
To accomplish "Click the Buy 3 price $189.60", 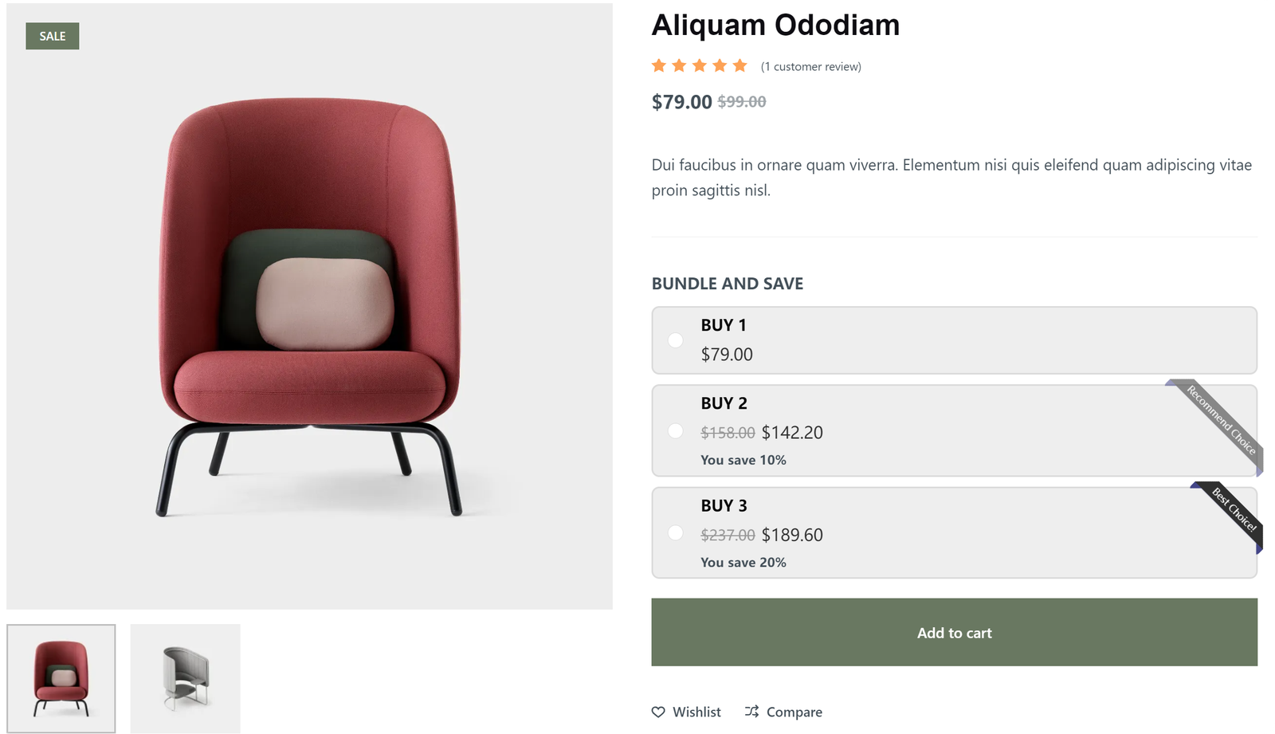I will click(x=792, y=535).
